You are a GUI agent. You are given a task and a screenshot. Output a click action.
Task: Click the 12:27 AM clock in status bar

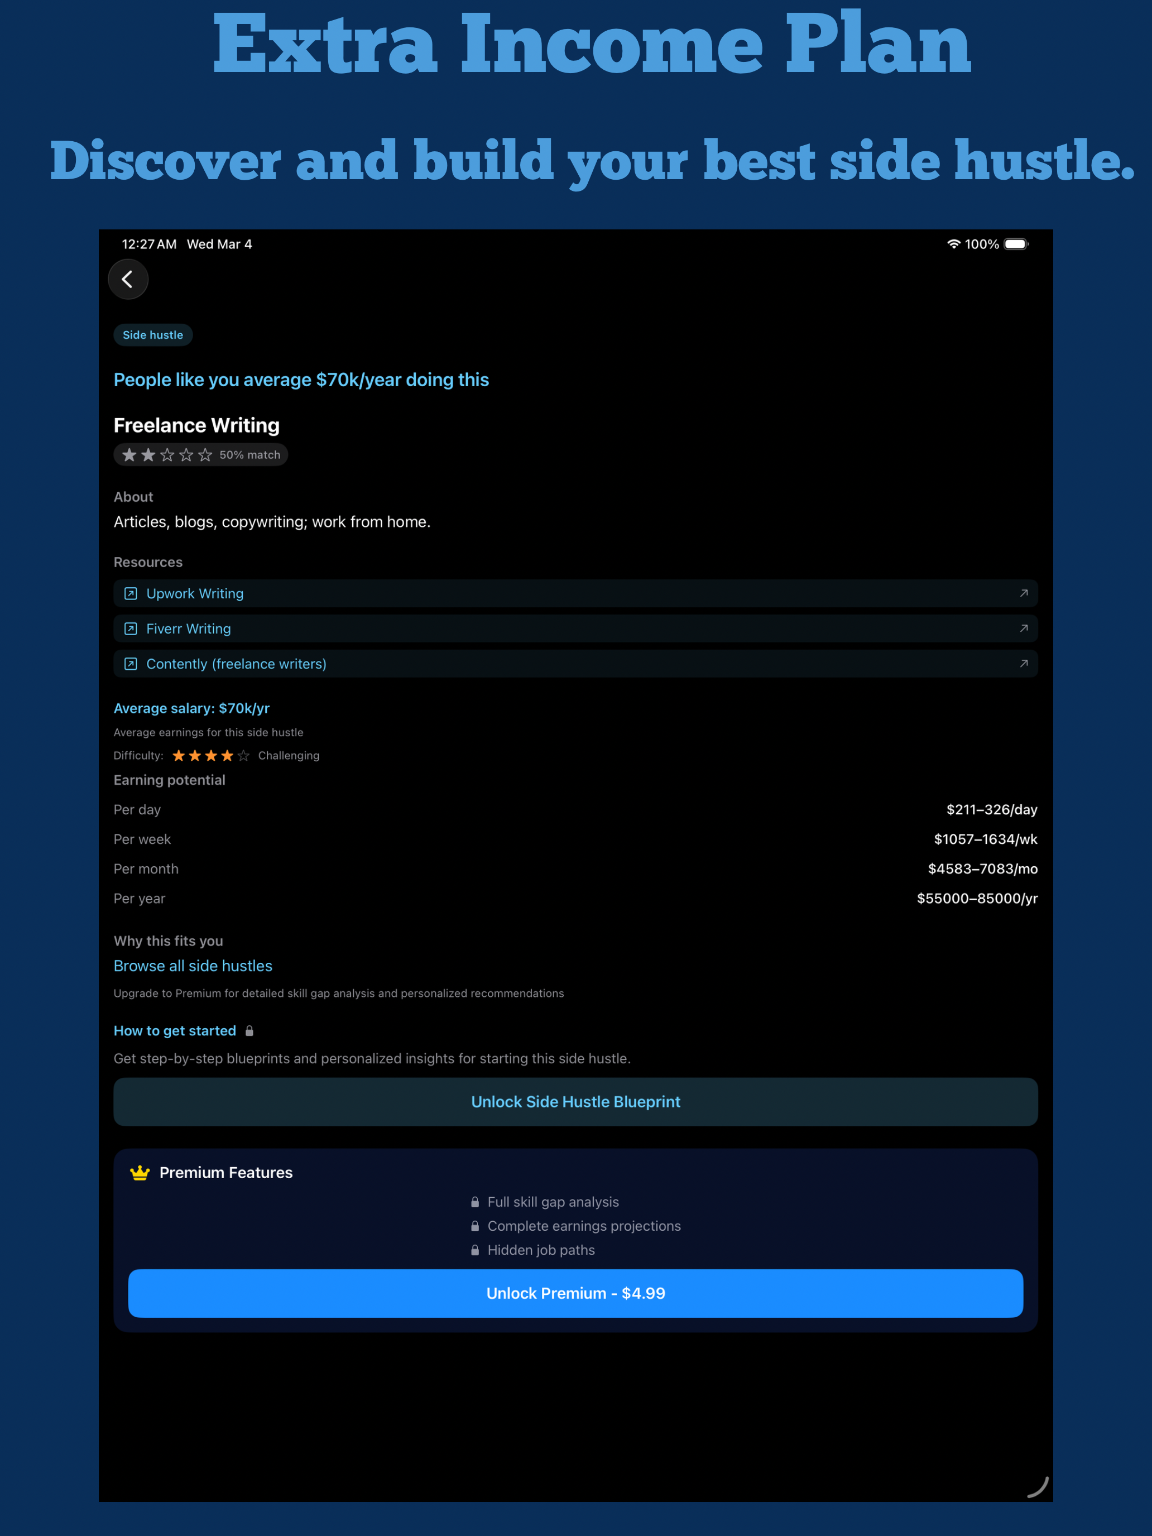pos(149,244)
